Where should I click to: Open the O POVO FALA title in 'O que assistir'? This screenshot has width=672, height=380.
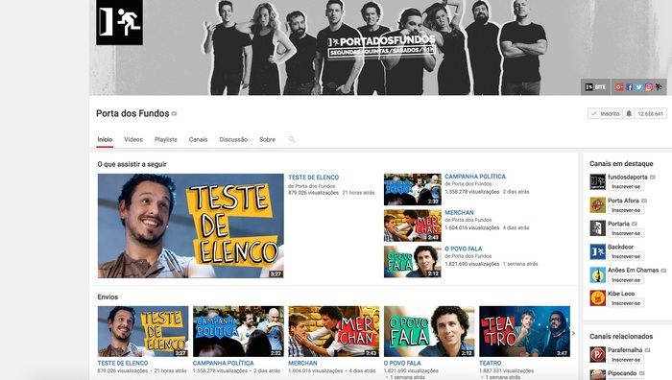click(x=464, y=249)
